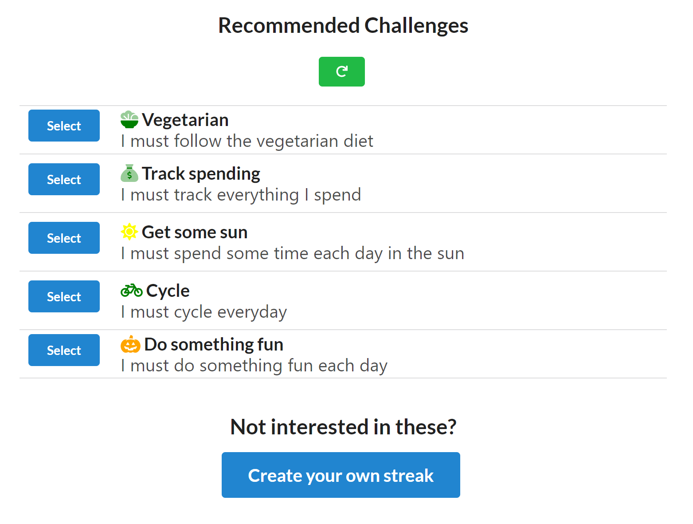
Task: Click the green bicycle icon
Action: pos(131,291)
